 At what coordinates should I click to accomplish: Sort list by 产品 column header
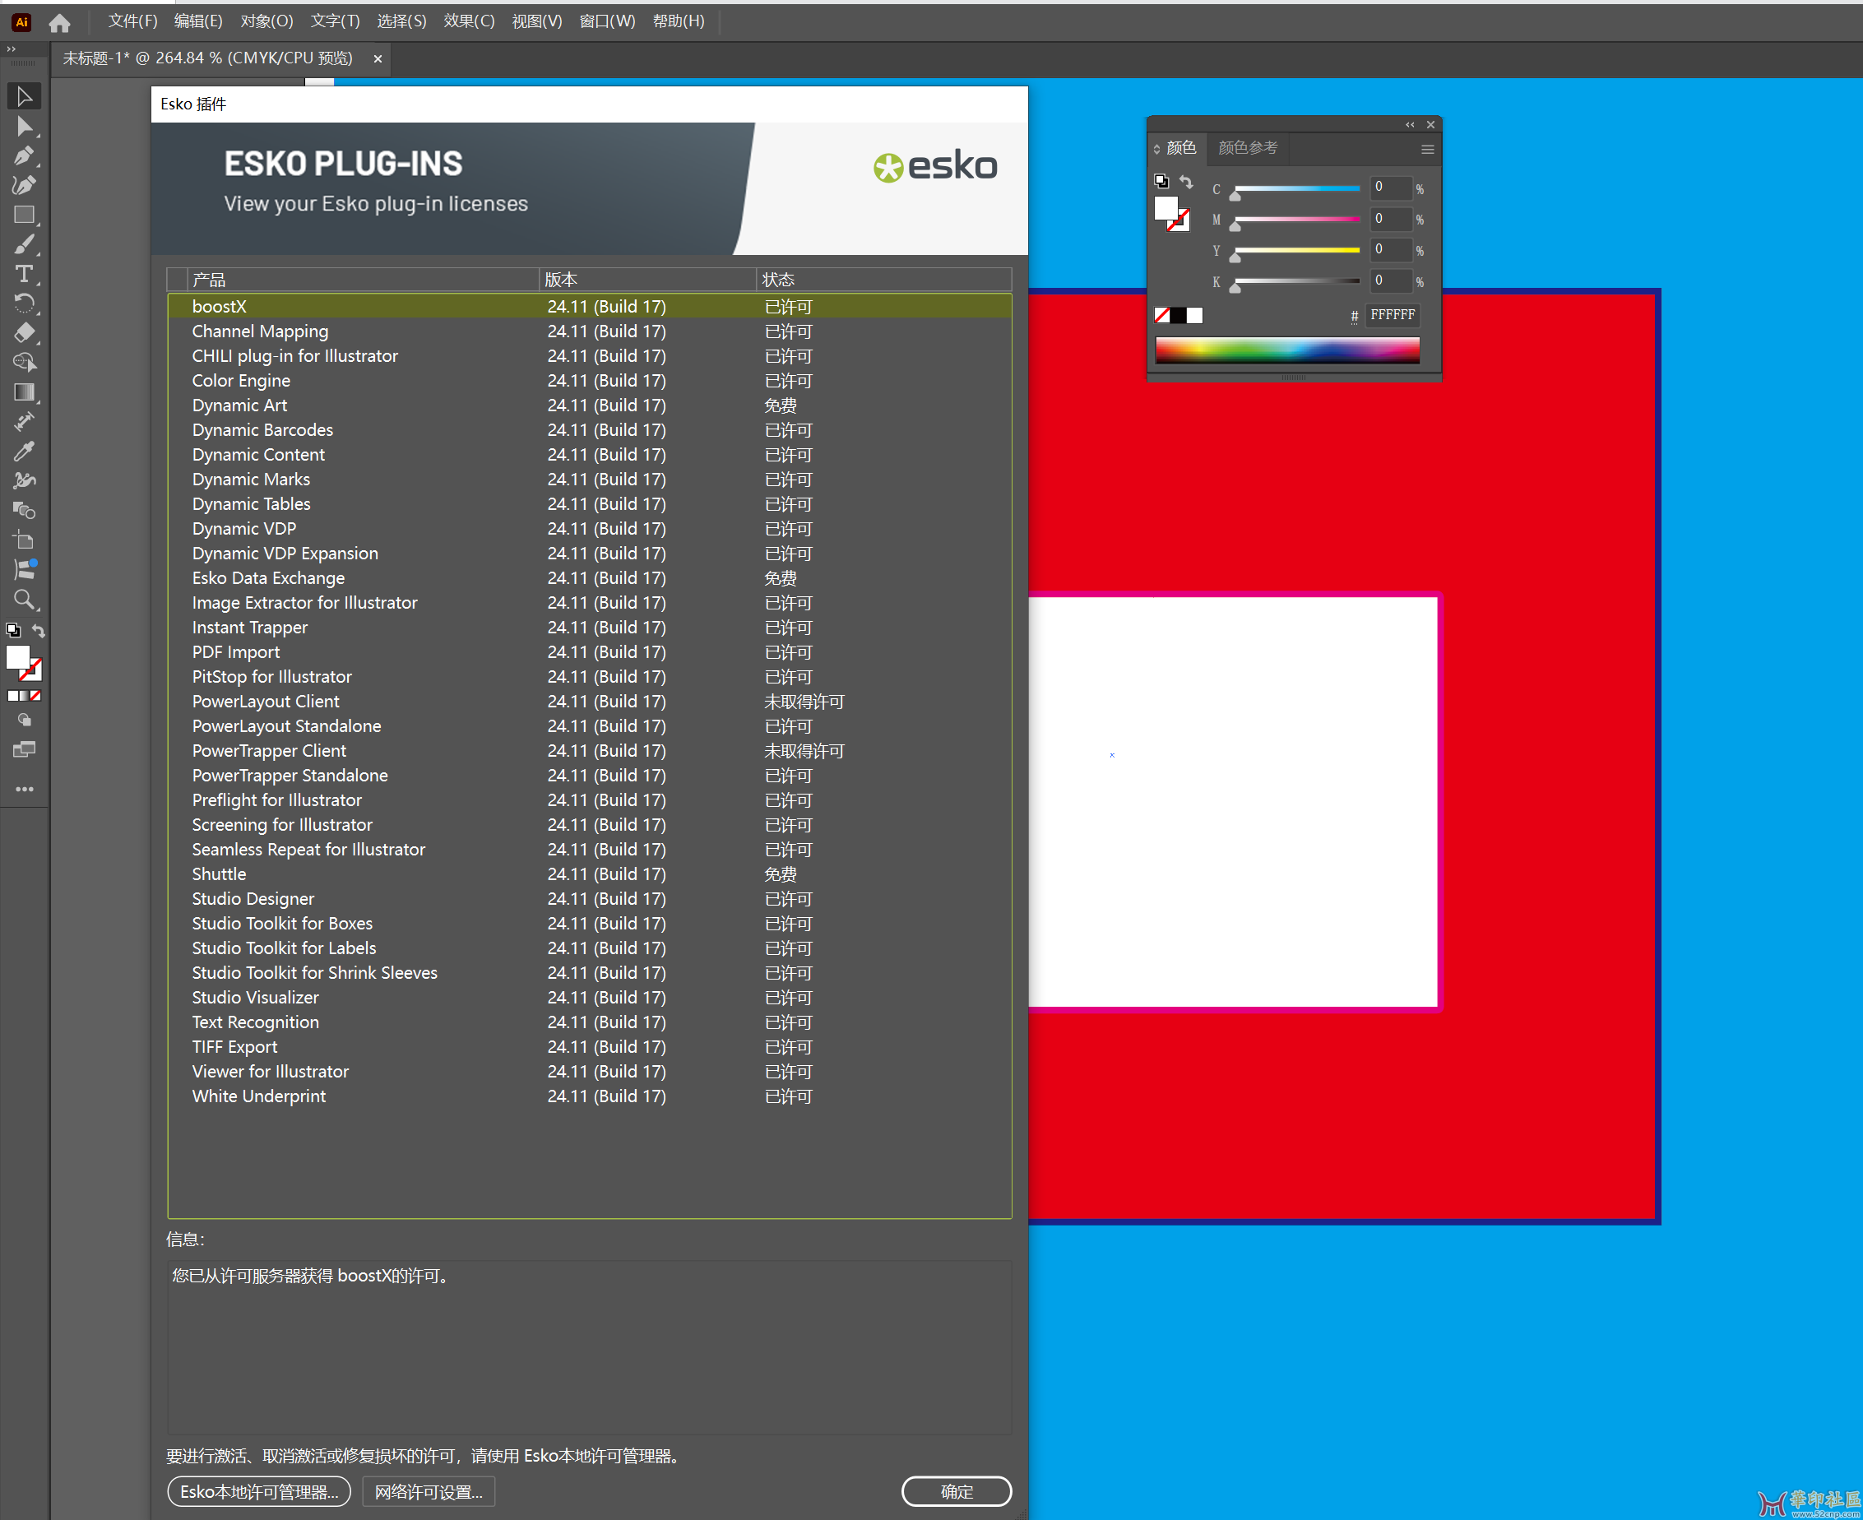point(363,280)
